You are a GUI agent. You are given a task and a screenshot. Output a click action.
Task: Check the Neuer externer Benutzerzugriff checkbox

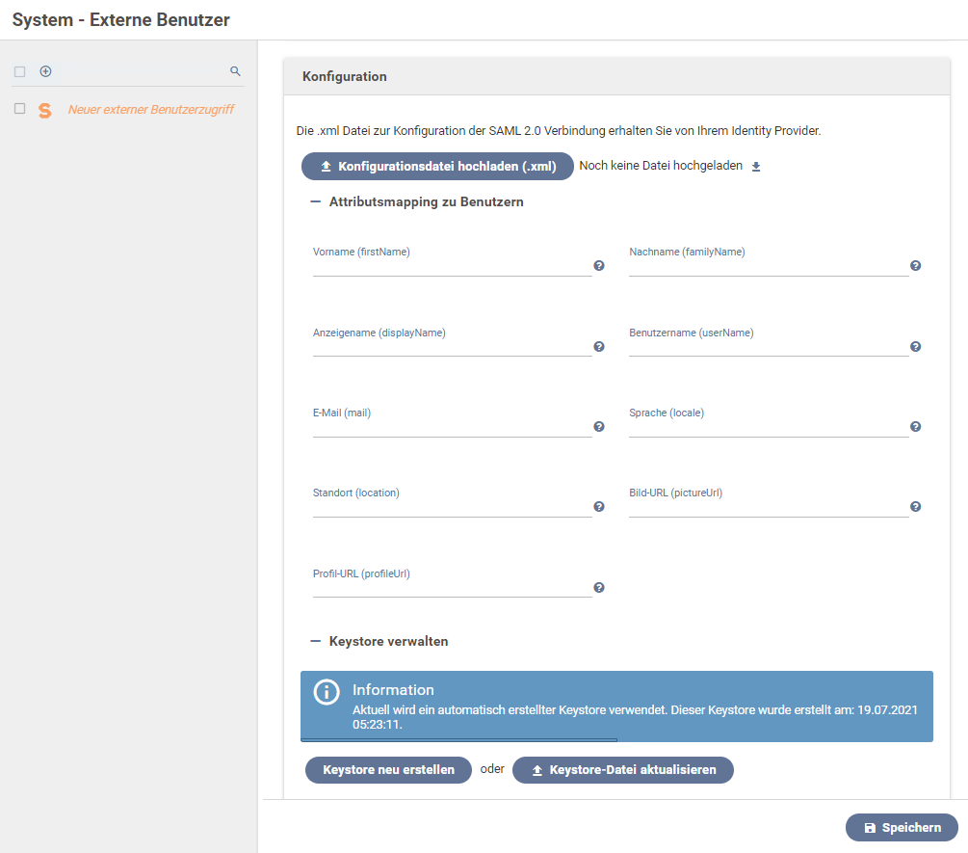tap(19, 109)
